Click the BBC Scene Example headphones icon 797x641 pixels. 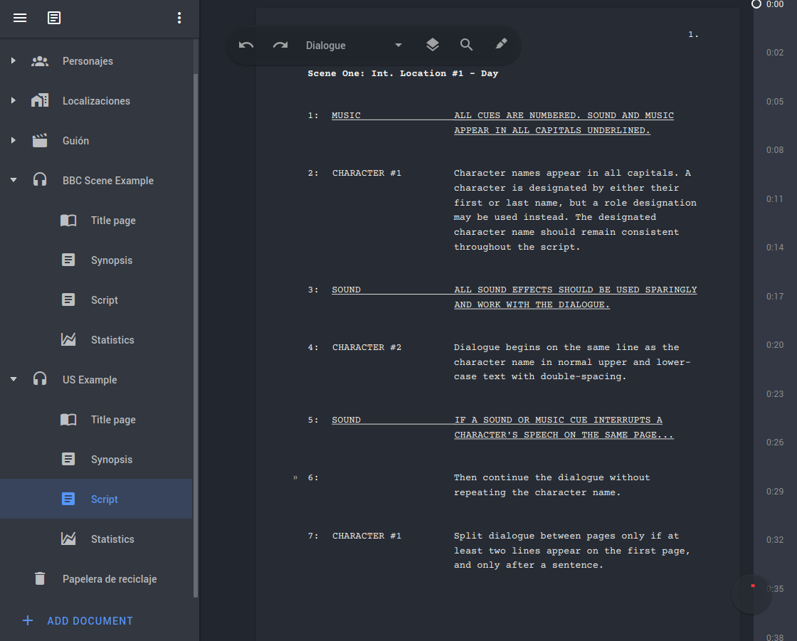(x=40, y=179)
